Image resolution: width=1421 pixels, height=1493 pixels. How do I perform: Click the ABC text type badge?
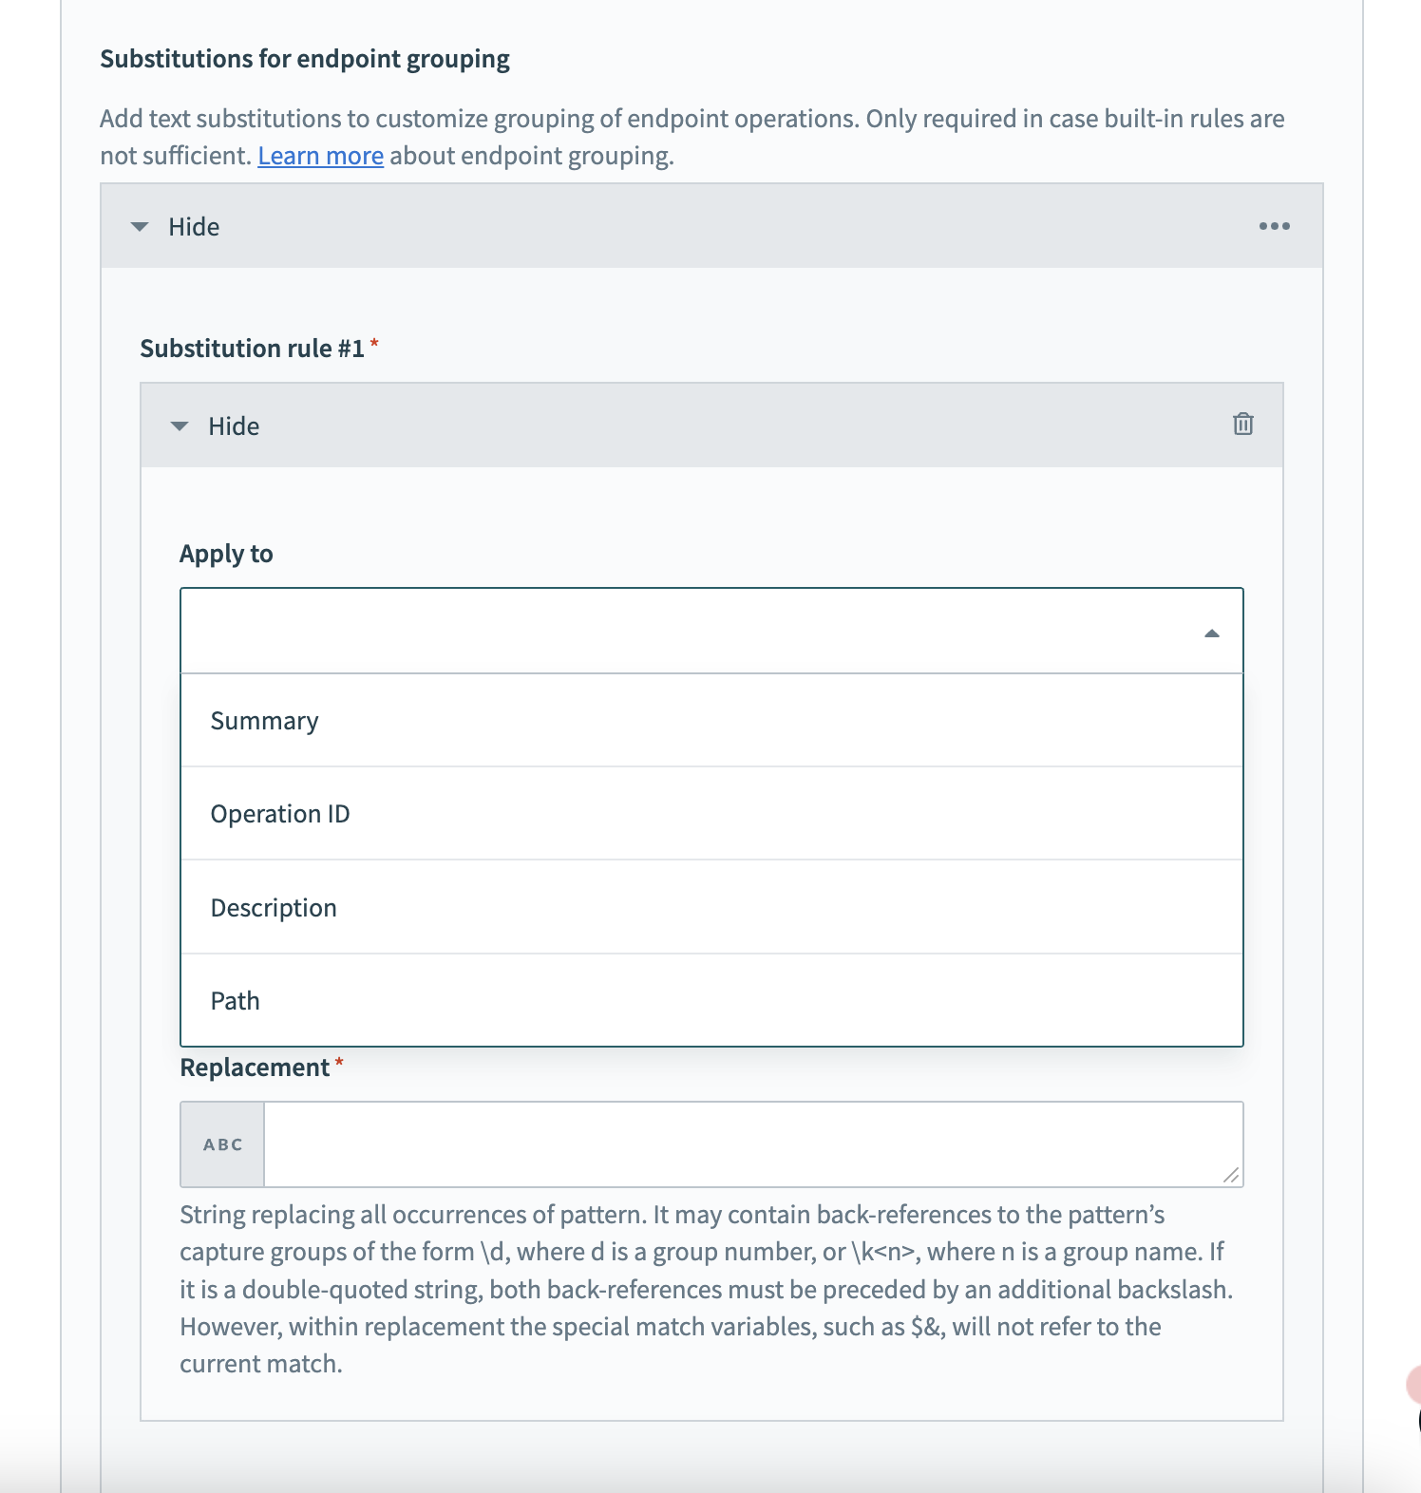[222, 1144]
